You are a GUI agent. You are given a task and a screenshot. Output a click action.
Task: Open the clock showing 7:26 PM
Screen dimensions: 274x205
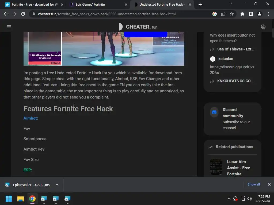[x=263, y=199]
